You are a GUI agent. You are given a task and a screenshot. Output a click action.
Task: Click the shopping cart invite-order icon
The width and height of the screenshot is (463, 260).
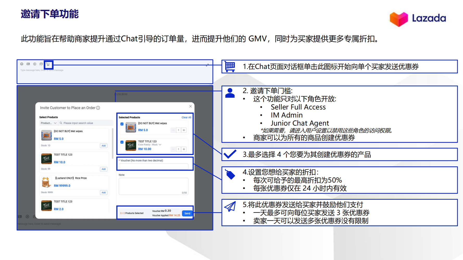(48, 64)
